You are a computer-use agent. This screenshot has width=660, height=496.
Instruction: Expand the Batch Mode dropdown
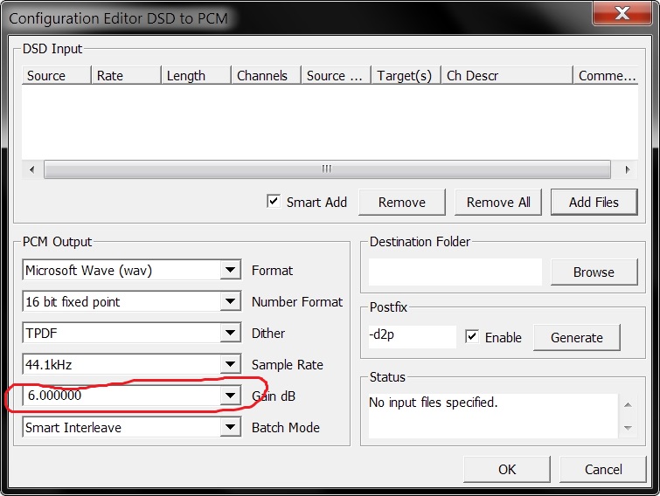[230, 427]
